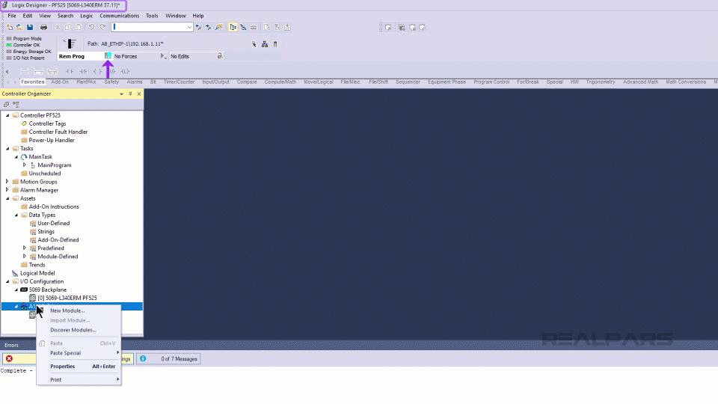Open the Tools menu

tap(152, 16)
